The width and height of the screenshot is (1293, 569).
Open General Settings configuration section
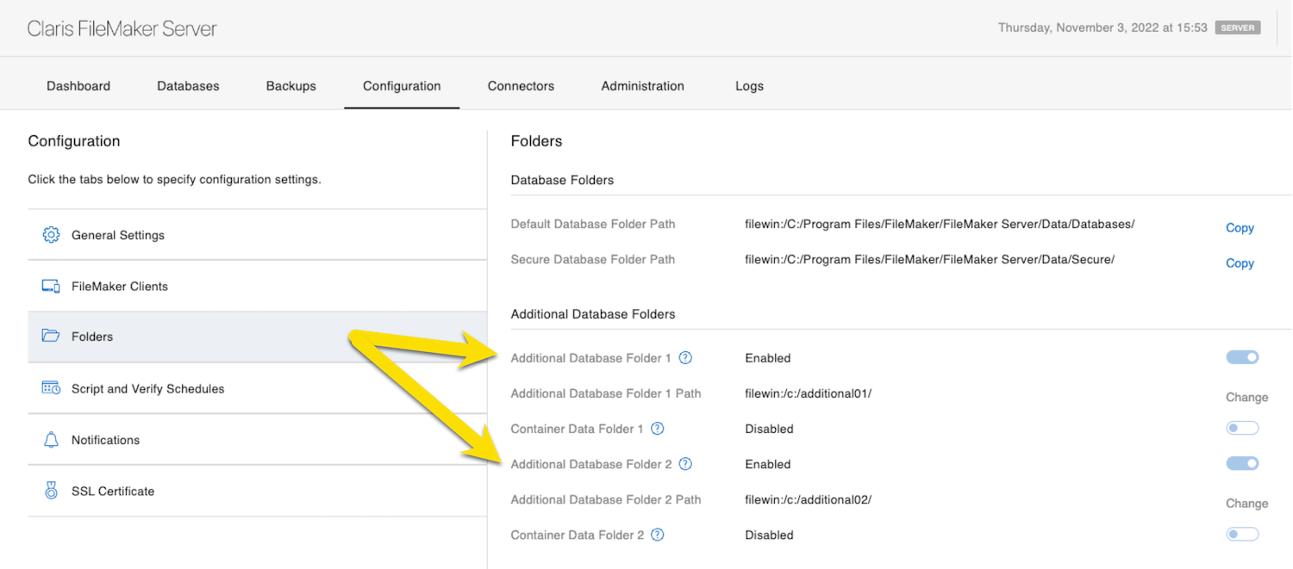coord(257,235)
